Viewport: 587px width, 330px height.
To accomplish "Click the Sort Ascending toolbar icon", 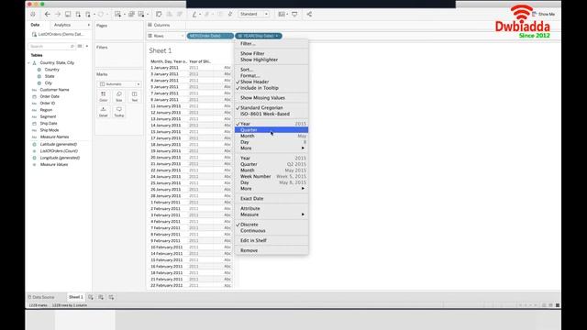I will coord(169,15).
